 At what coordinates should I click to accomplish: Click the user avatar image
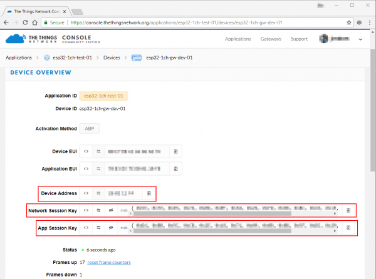pos(323,39)
